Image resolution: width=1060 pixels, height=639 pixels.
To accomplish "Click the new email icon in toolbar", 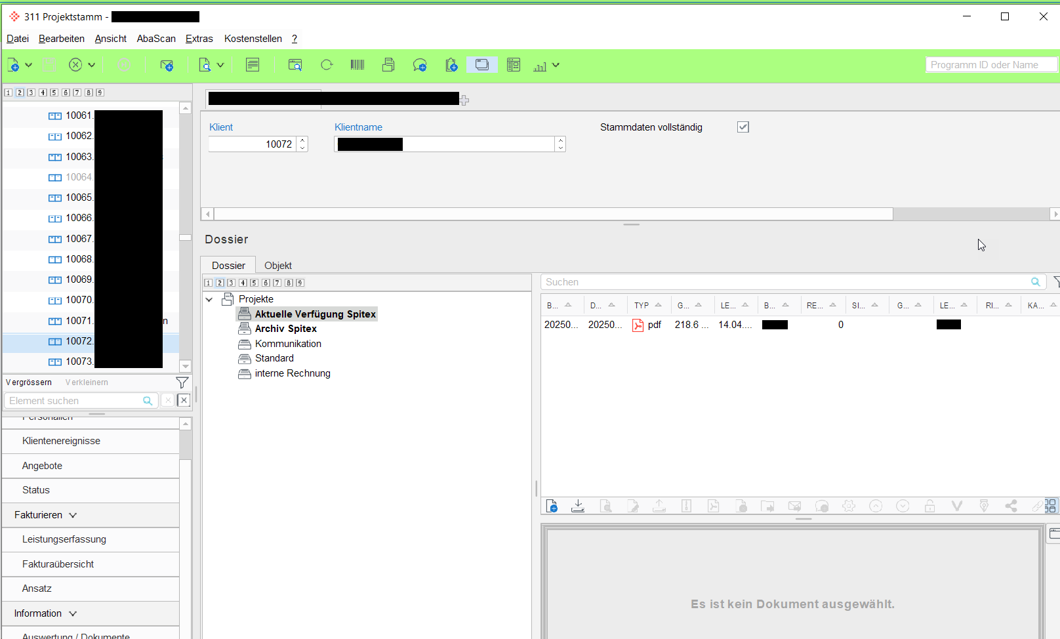I will (167, 65).
